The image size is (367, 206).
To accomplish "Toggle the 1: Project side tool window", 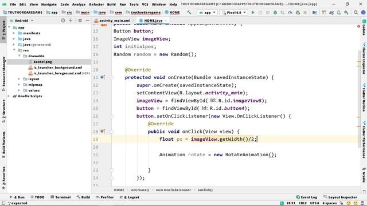I will (x=3, y=30).
